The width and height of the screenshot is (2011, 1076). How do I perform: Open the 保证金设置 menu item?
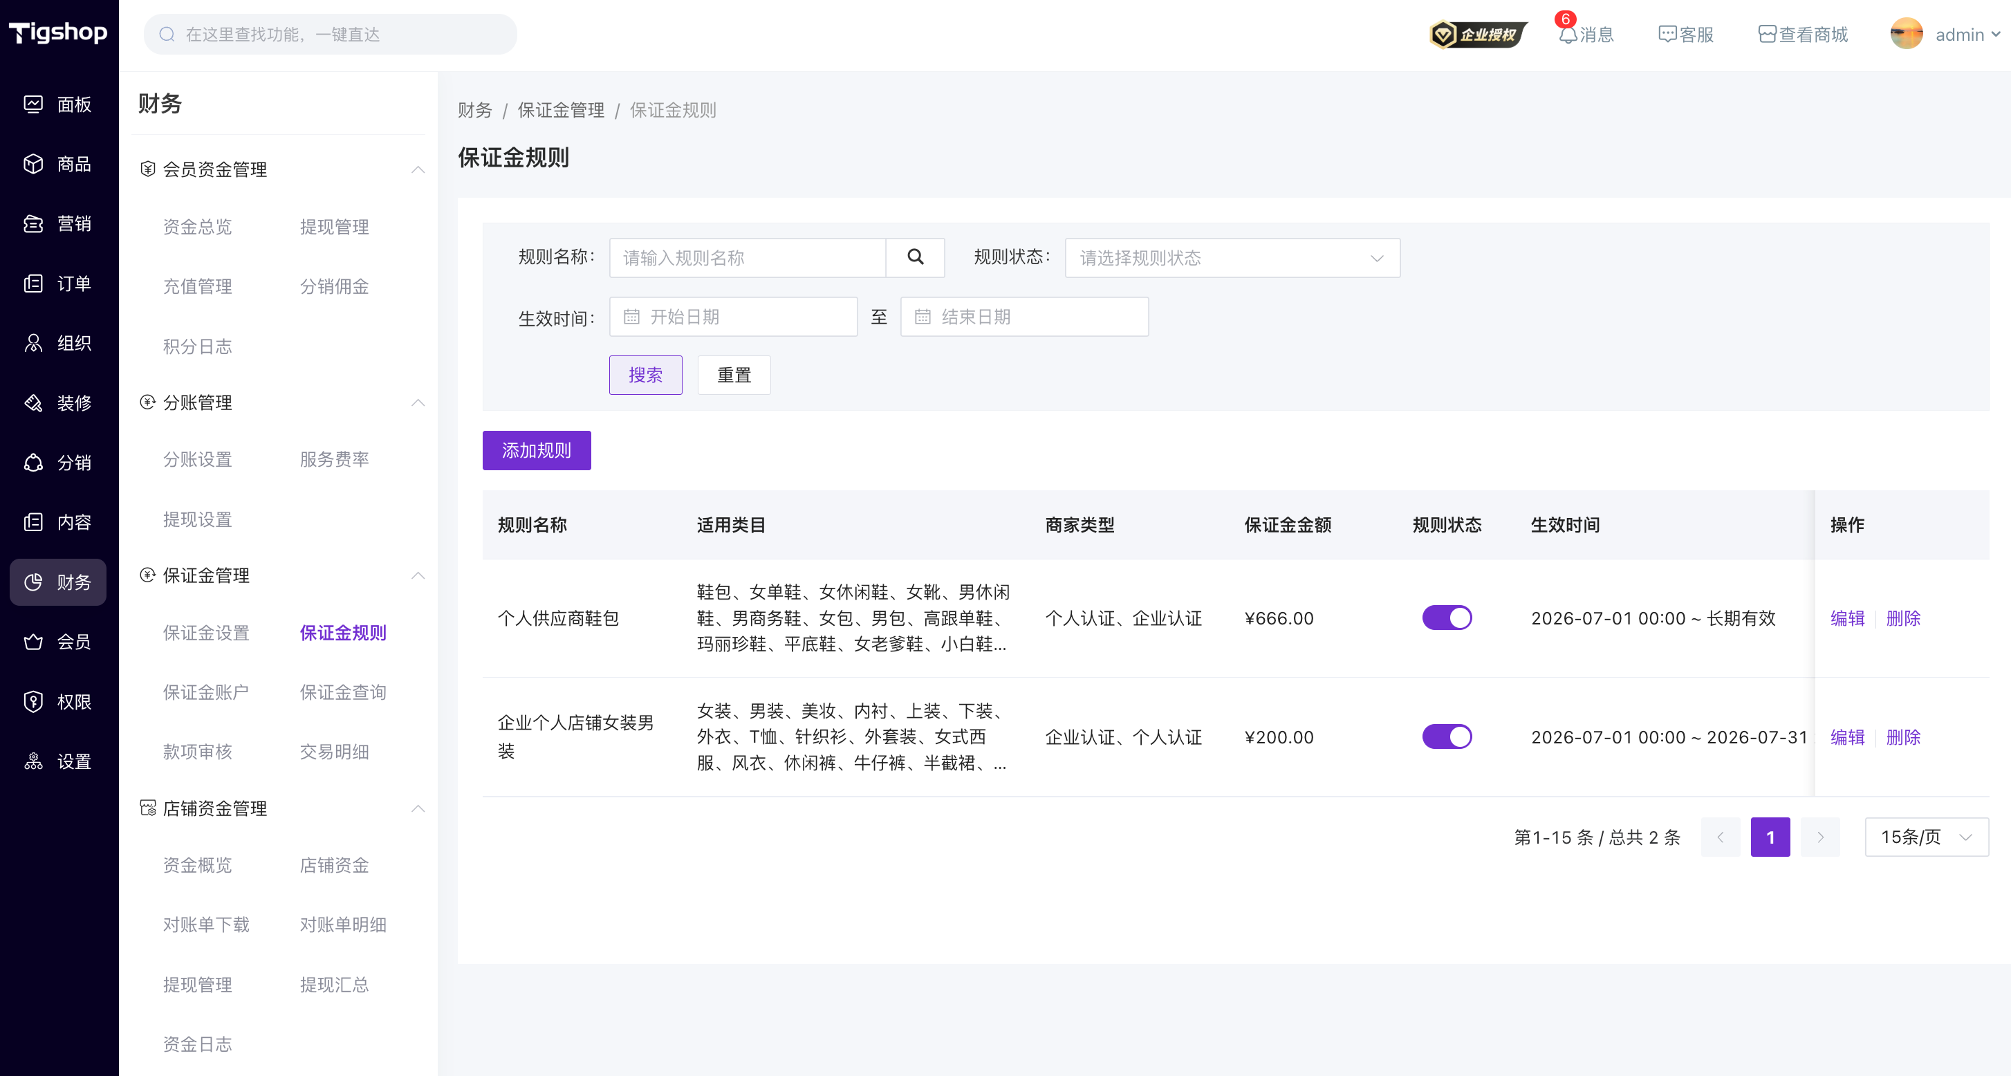[206, 633]
